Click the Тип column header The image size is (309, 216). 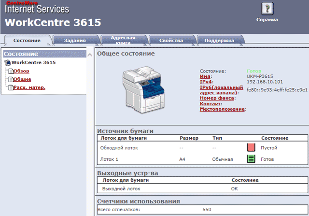tap(217, 138)
